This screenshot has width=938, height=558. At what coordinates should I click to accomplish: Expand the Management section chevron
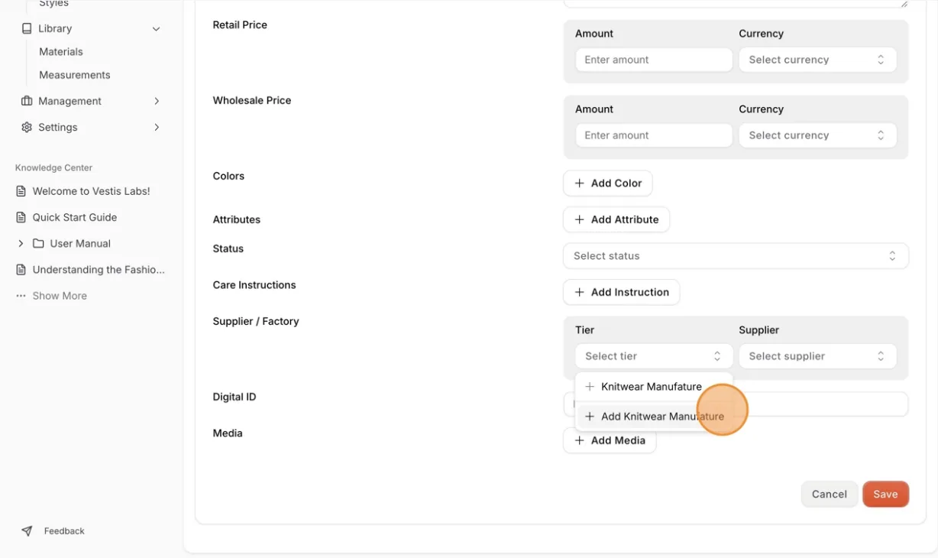pyautogui.click(x=156, y=101)
